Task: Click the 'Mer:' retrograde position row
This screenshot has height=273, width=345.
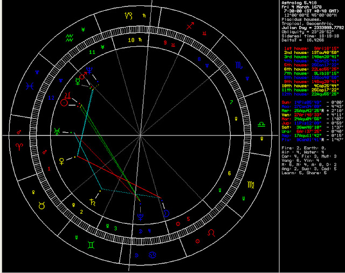Action: click(x=313, y=111)
